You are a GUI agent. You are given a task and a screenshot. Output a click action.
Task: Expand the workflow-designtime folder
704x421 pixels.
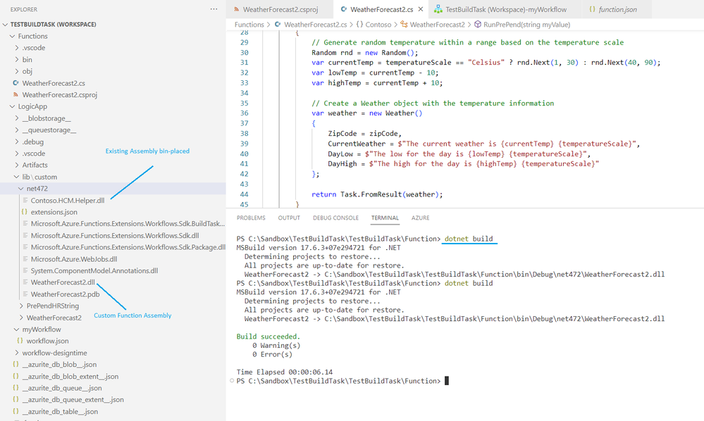pyautogui.click(x=17, y=353)
